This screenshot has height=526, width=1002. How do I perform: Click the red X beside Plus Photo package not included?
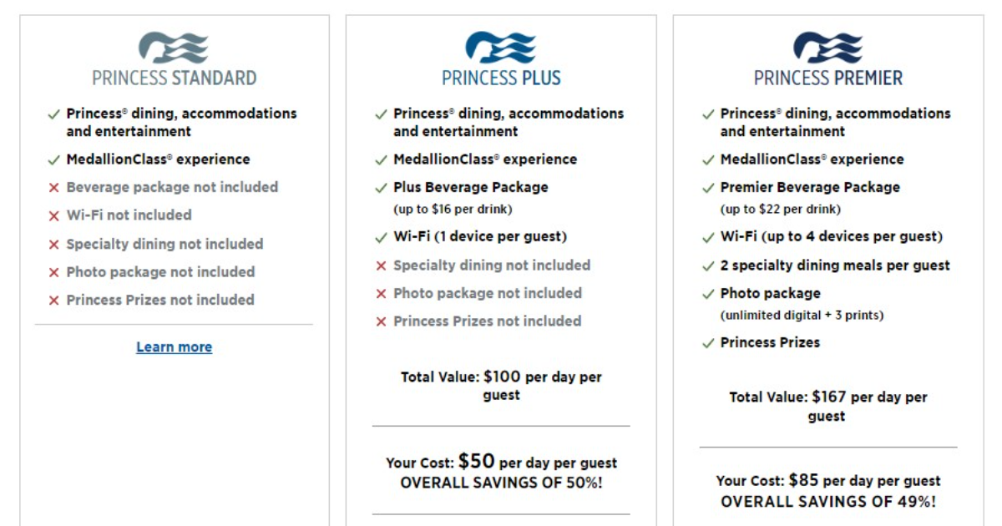[x=381, y=294]
